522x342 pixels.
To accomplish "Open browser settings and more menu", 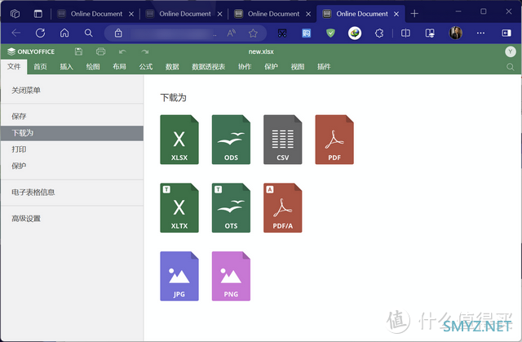I will coord(480,33).
